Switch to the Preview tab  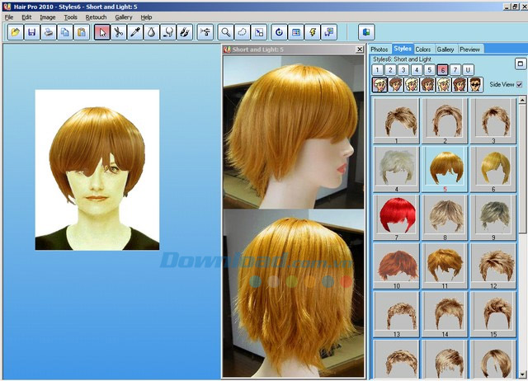[470, 49]
